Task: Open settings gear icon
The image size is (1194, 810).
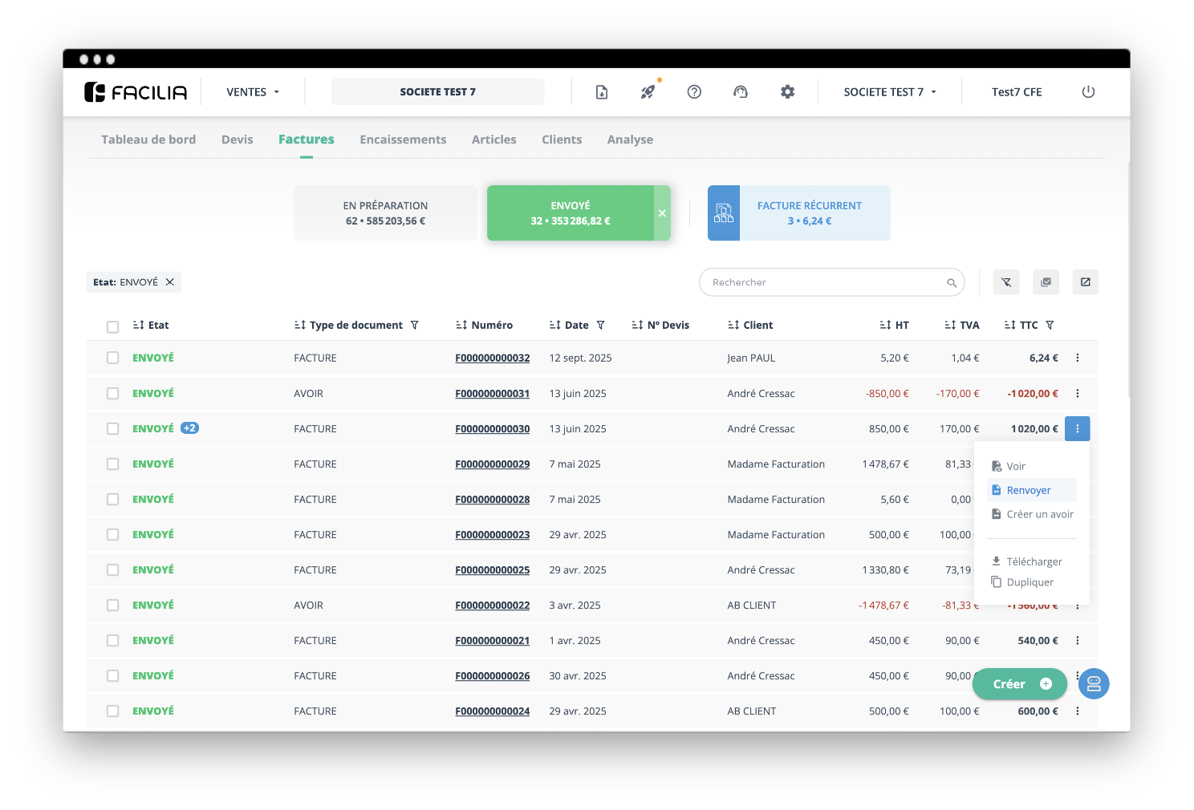Action: [x=787, y=92]
